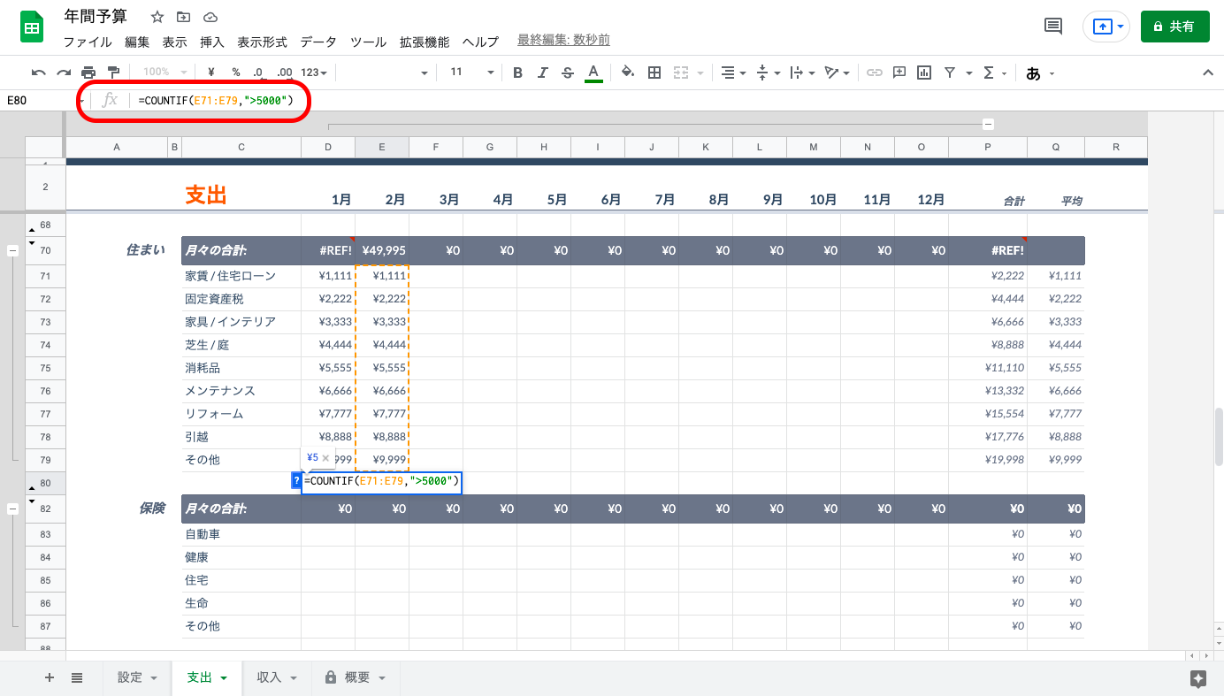
Task: Click the undo arrow icon
Action: (38, 73)
